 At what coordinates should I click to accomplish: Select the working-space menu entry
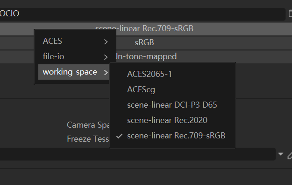pyautogui.click(x=73, y=72)
